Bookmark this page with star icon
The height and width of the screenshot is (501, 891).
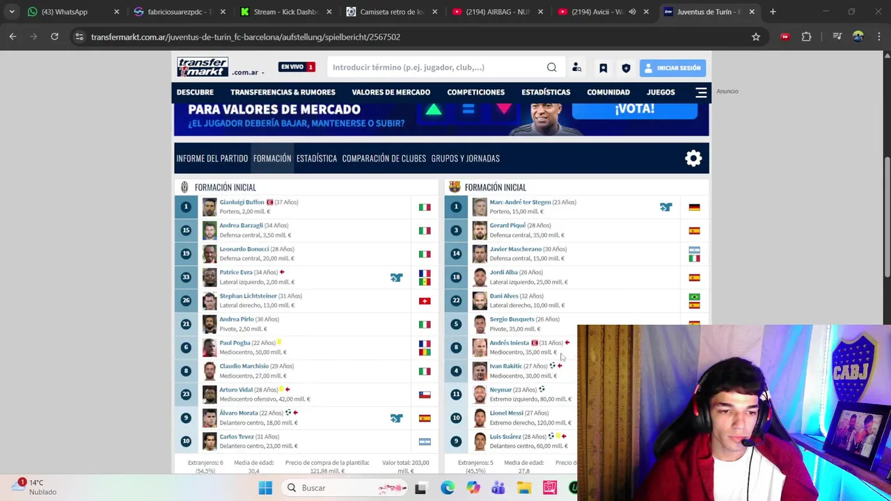point(756,37)
